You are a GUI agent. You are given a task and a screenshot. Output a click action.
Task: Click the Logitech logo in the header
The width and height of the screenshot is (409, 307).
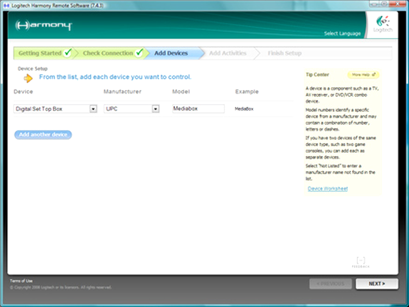(x=383, y=25)
